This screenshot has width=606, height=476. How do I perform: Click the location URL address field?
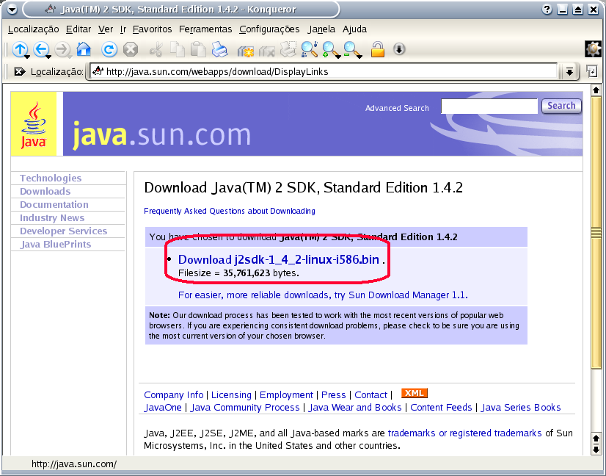coord(324,71)
